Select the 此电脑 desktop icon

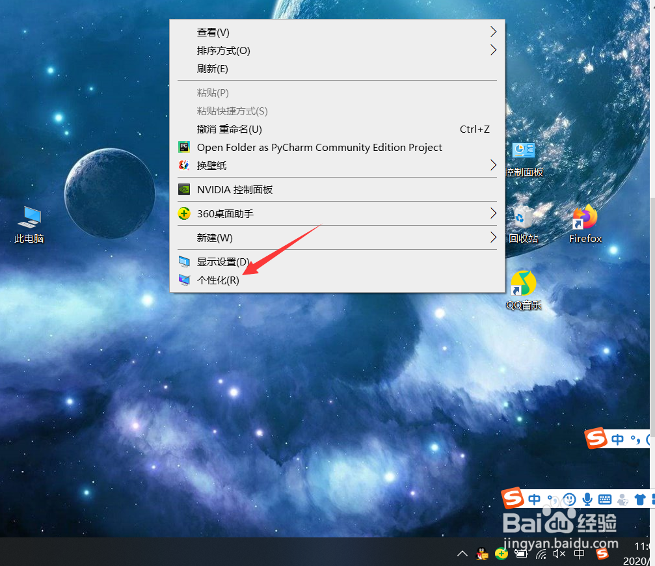(29, 224)
